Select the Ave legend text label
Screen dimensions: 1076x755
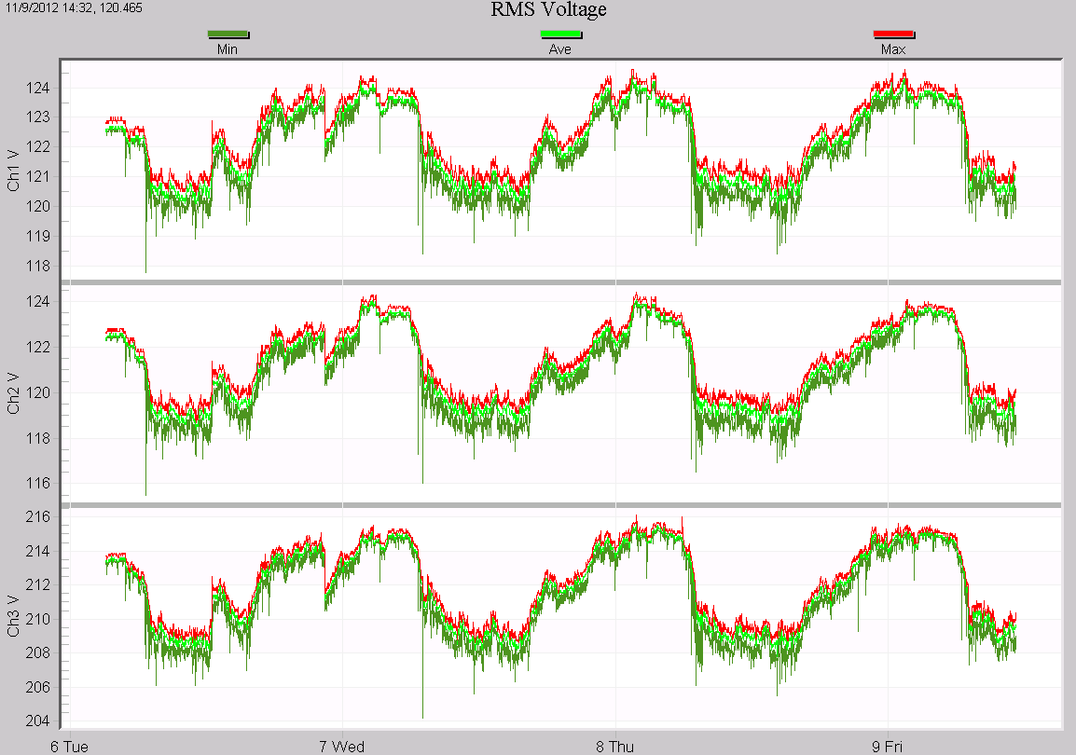tap(560, 49)
